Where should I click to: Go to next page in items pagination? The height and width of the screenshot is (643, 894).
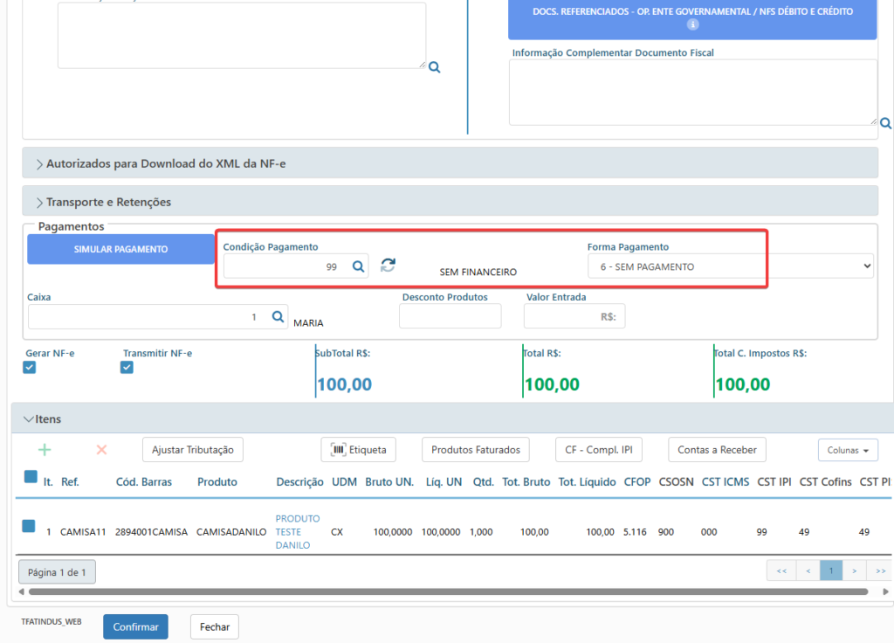coord(854,570)
